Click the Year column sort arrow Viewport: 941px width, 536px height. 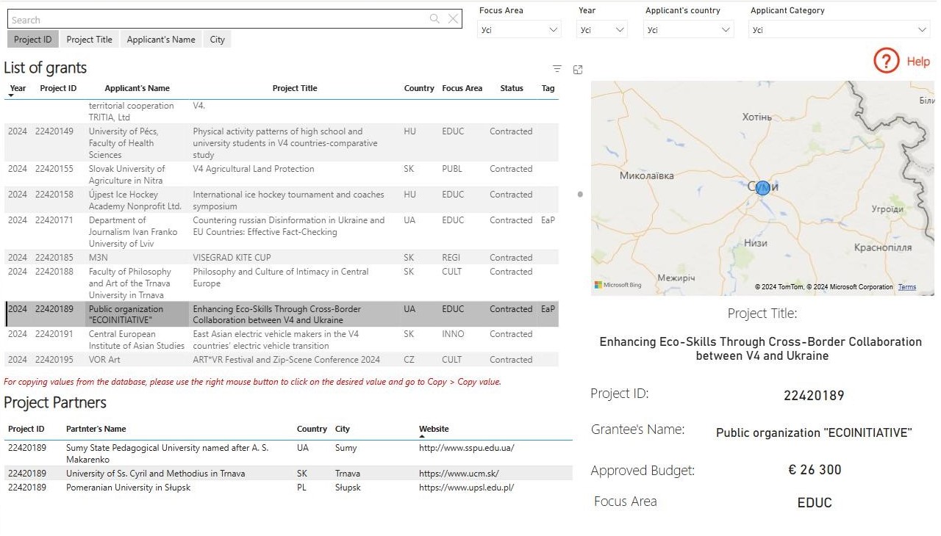click(12, 95)
